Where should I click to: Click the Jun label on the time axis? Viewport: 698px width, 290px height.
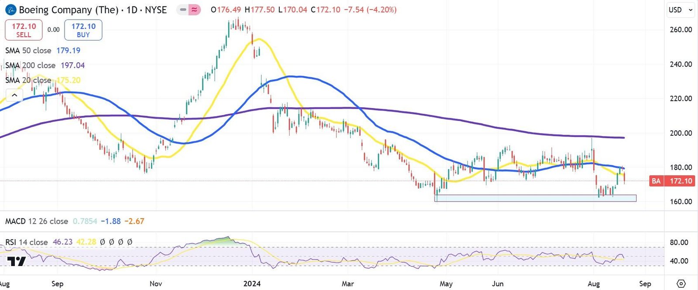point(498,283)
